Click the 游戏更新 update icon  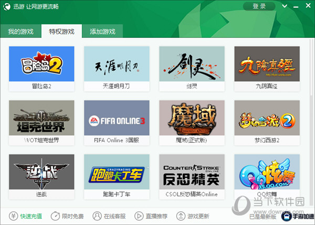181,216
